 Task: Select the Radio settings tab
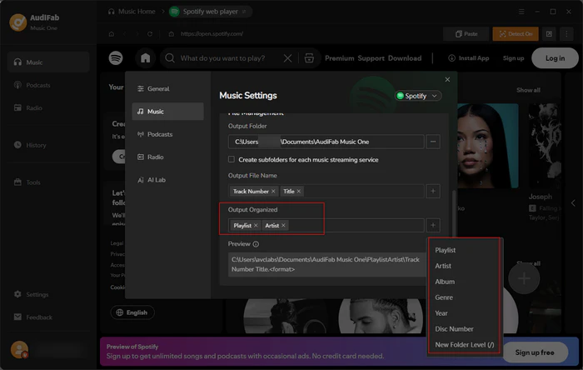[167, 157]
